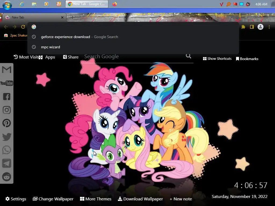Open Most Visited list
Image resolution: width=275 pixels, height=206 pixels.
[26, 57]
